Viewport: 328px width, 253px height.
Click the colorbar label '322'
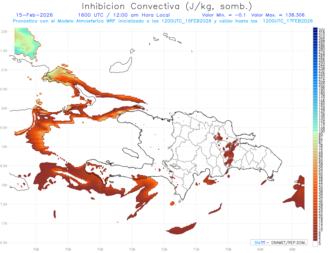click(x=321, y=30)
